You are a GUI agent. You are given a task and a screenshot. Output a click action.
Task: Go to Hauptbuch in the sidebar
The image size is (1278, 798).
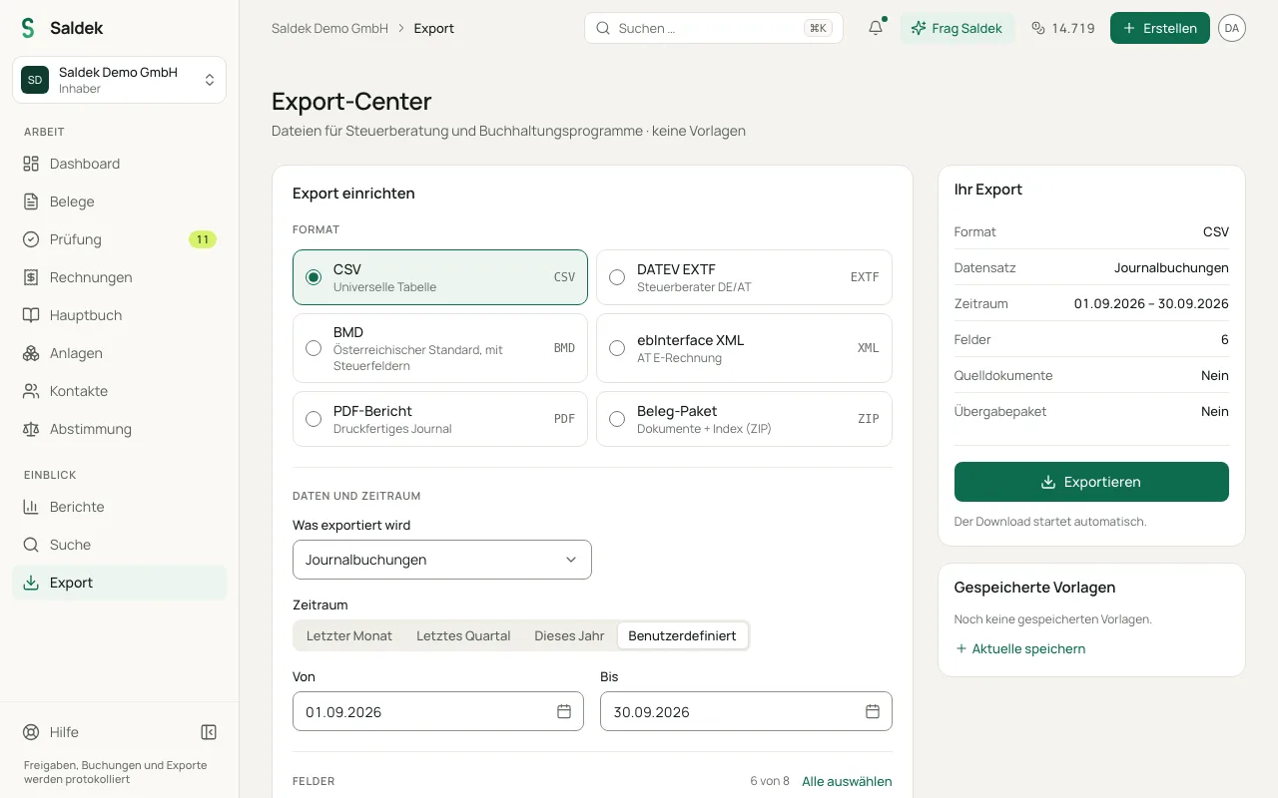click(x=120, y=315)
